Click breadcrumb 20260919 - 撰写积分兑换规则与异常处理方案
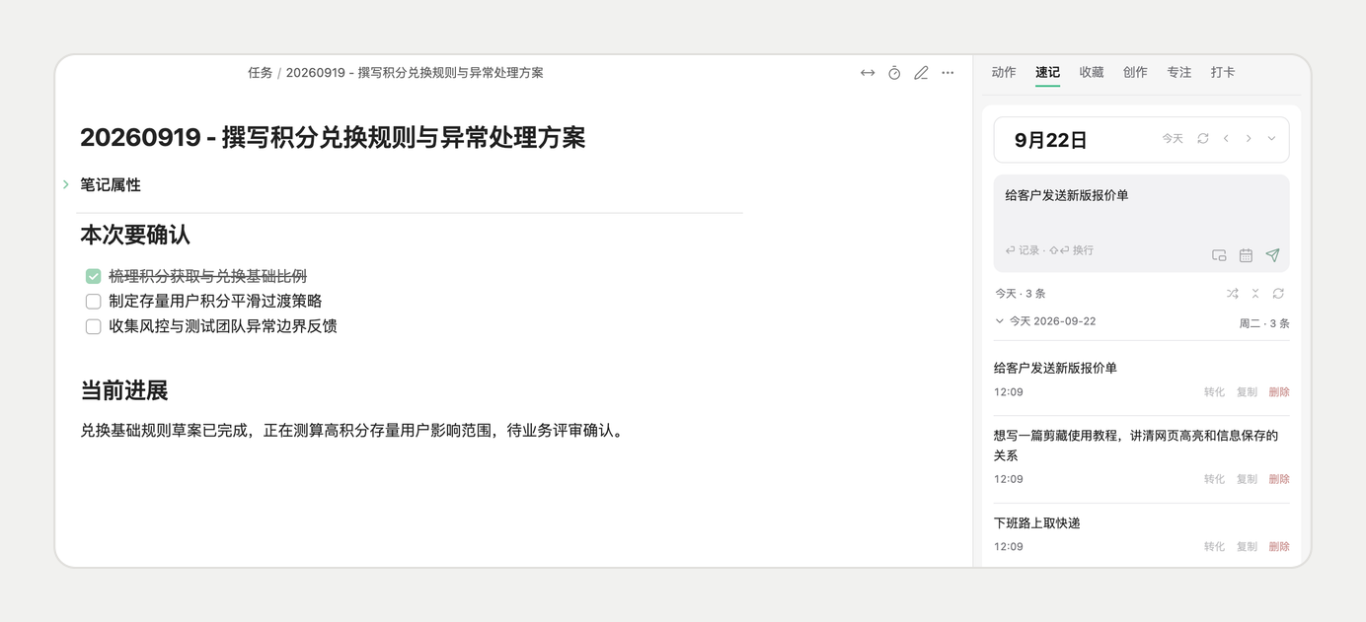The width and height of the screenshot is (1366, 622). click(415, 73)
